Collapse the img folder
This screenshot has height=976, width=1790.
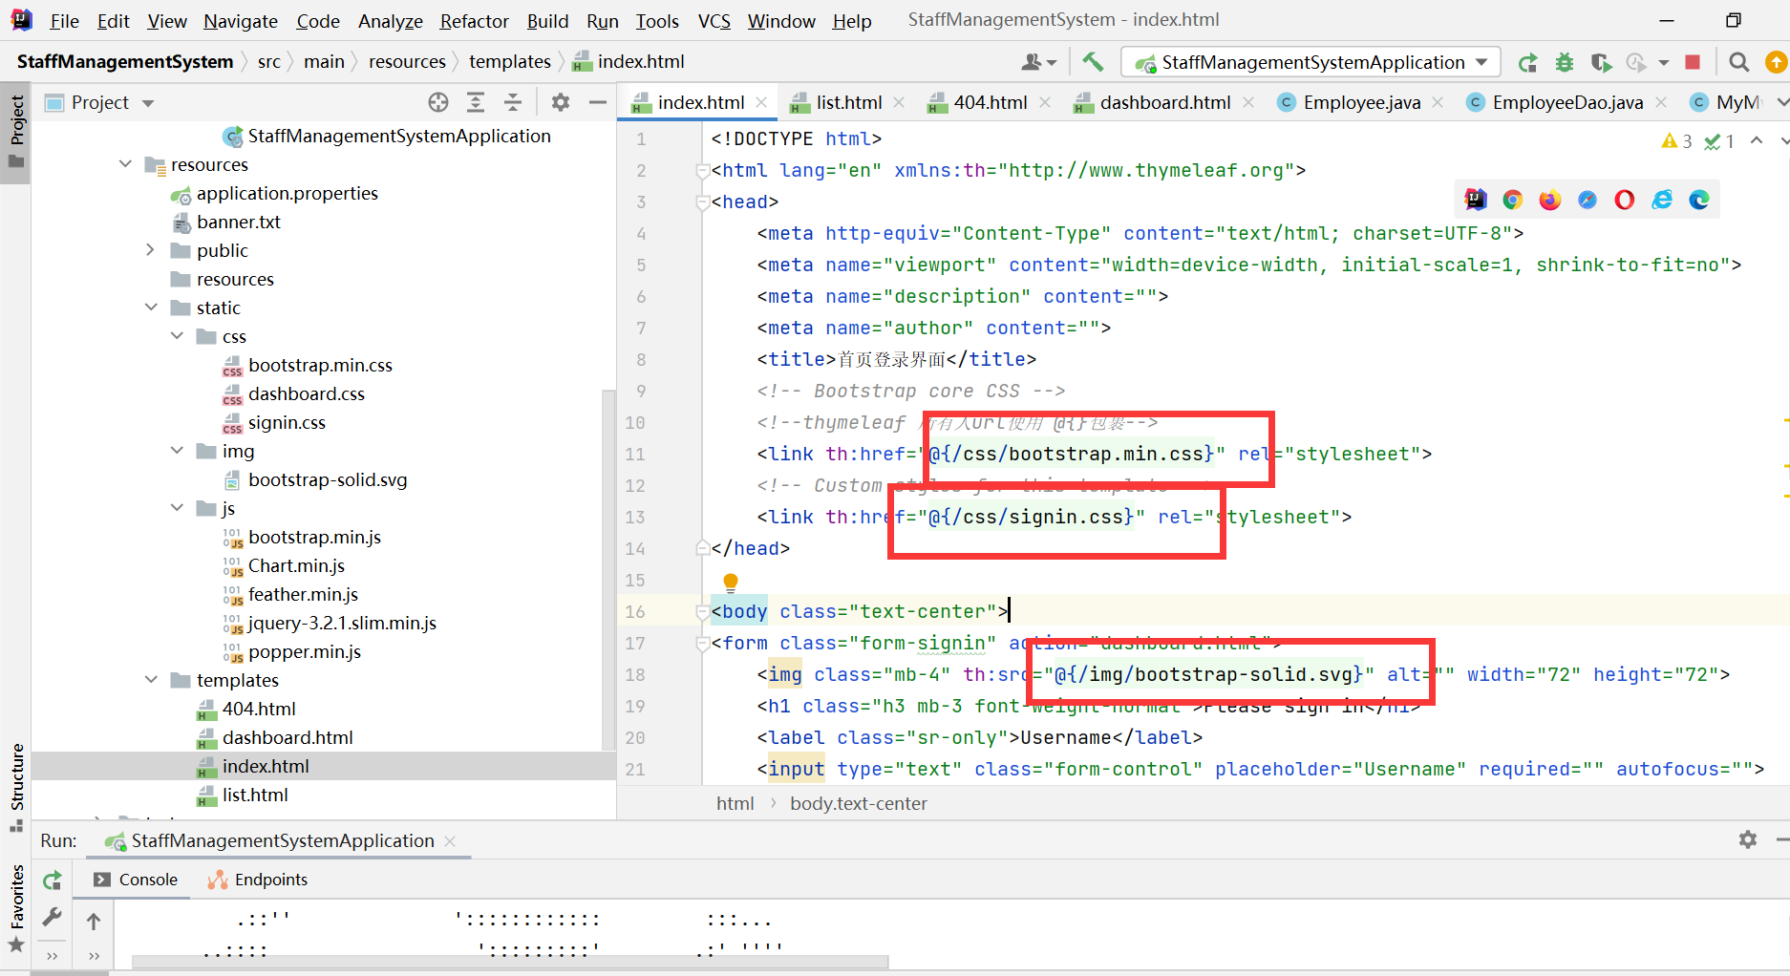(177, 451)
